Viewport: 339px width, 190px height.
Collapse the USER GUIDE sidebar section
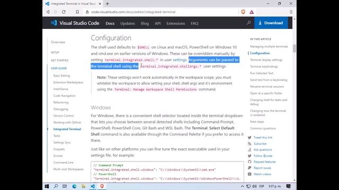59,68
